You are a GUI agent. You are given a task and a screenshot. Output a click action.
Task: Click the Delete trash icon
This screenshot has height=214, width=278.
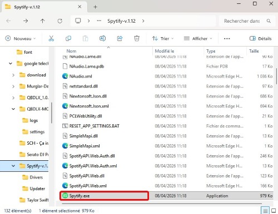(x=137, y=38)
